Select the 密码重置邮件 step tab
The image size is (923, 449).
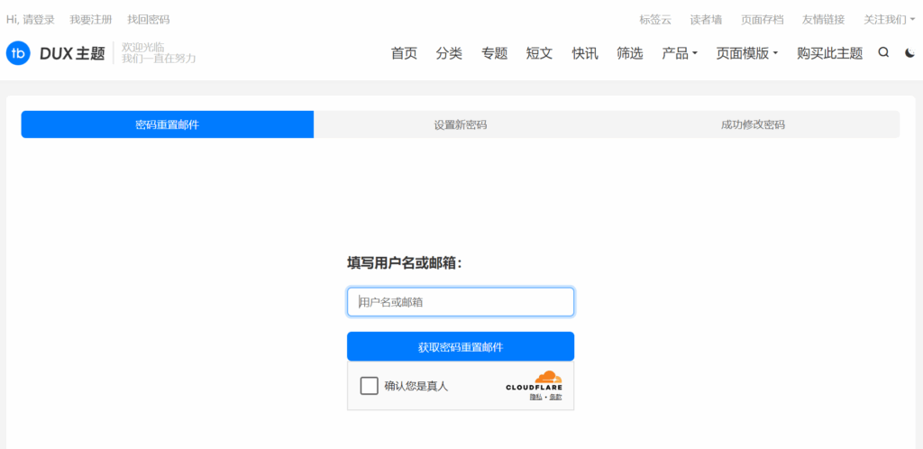coord(168,124)
